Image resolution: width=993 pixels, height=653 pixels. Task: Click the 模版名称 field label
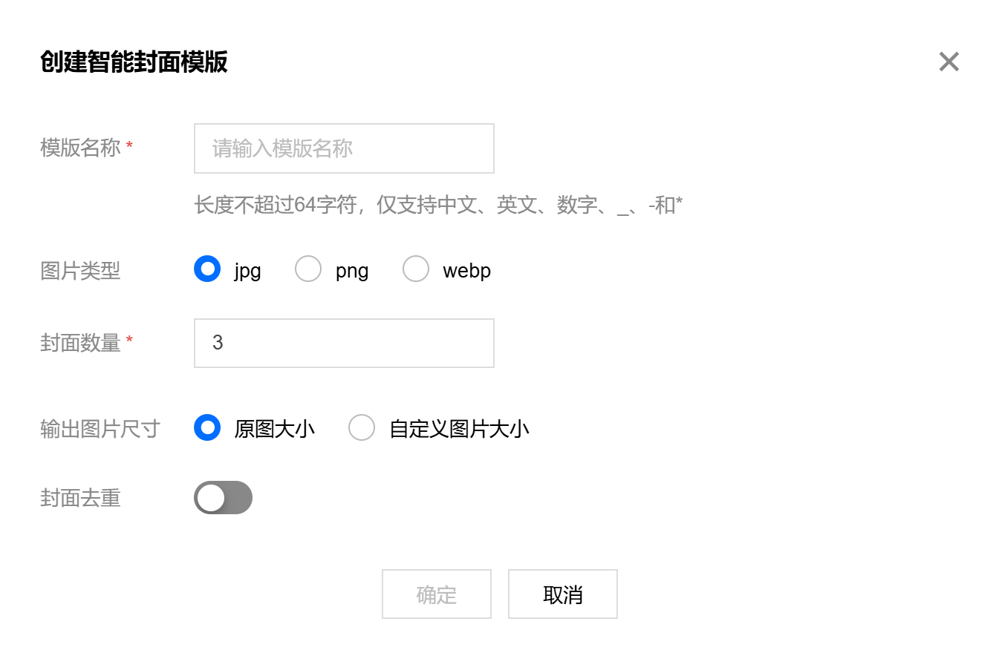tap(80, 148)
